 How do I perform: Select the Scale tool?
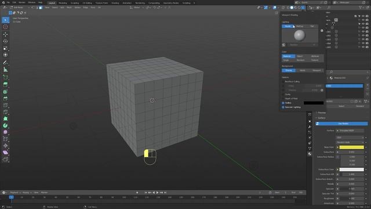(5, 48)
